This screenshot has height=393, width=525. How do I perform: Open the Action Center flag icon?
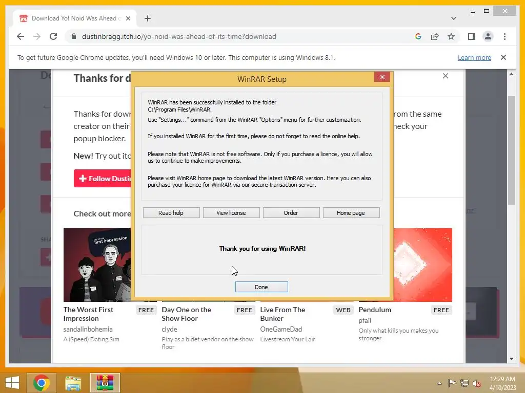tap(452, 383)
